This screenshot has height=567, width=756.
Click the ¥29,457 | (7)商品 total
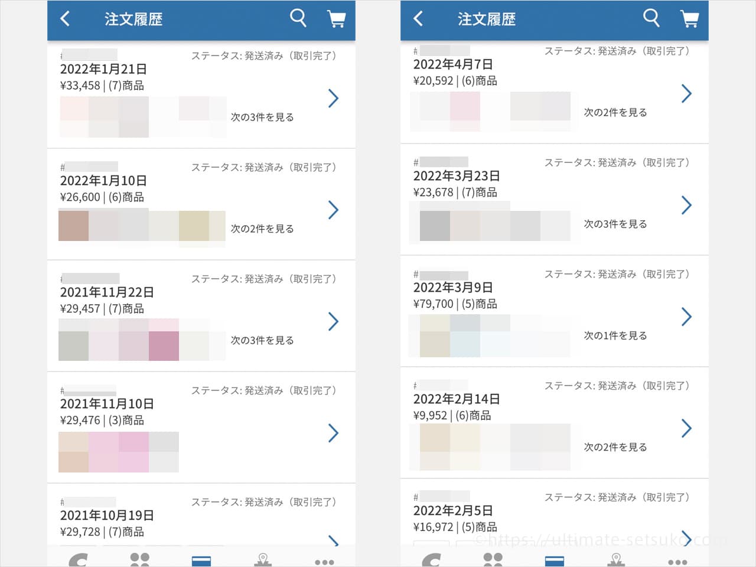pos(102,309)
